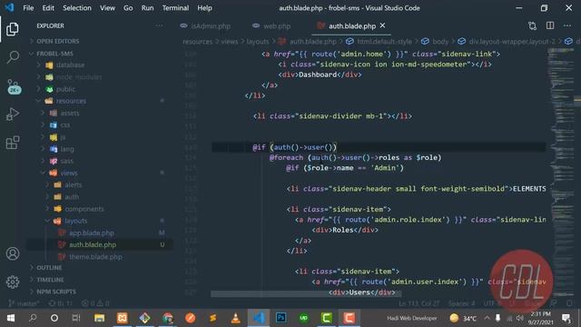Open Chrome from the taskbar
581x327 pixels.
pos(167,318)
